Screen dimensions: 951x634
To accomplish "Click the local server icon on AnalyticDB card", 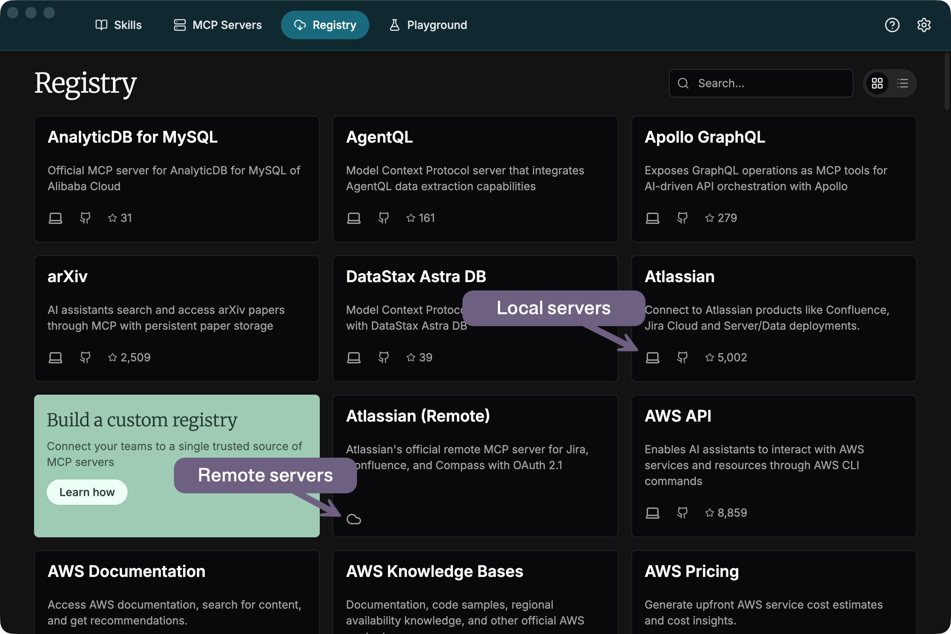I will click(55, 218).
